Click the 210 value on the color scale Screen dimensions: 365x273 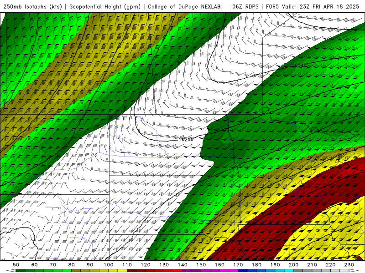point(312,265)
